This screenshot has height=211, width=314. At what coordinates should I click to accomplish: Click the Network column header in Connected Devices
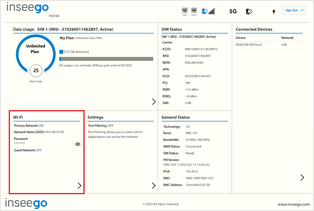pos(287,38)
